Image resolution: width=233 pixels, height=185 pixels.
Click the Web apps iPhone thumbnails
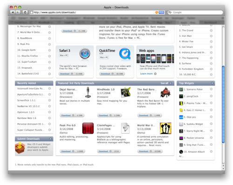coord(155,59)
